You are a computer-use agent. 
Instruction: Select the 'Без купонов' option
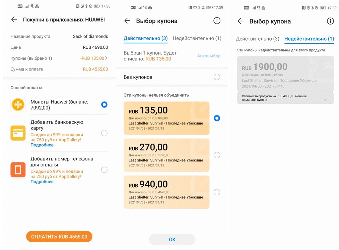(217, 77)
